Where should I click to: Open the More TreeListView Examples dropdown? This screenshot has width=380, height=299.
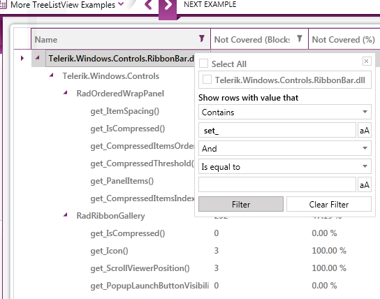(66, 5)
